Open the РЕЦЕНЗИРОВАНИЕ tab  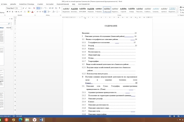(63, 4)
